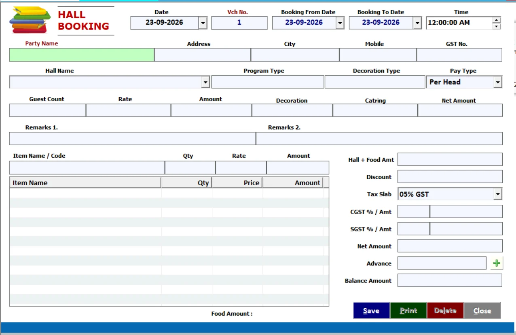Open the Booking From Date dropdown arrow

[x=340, y=23]
